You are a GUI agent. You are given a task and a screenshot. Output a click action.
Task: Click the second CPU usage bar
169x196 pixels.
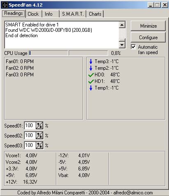pyautogui.click(x=88, y=53)
